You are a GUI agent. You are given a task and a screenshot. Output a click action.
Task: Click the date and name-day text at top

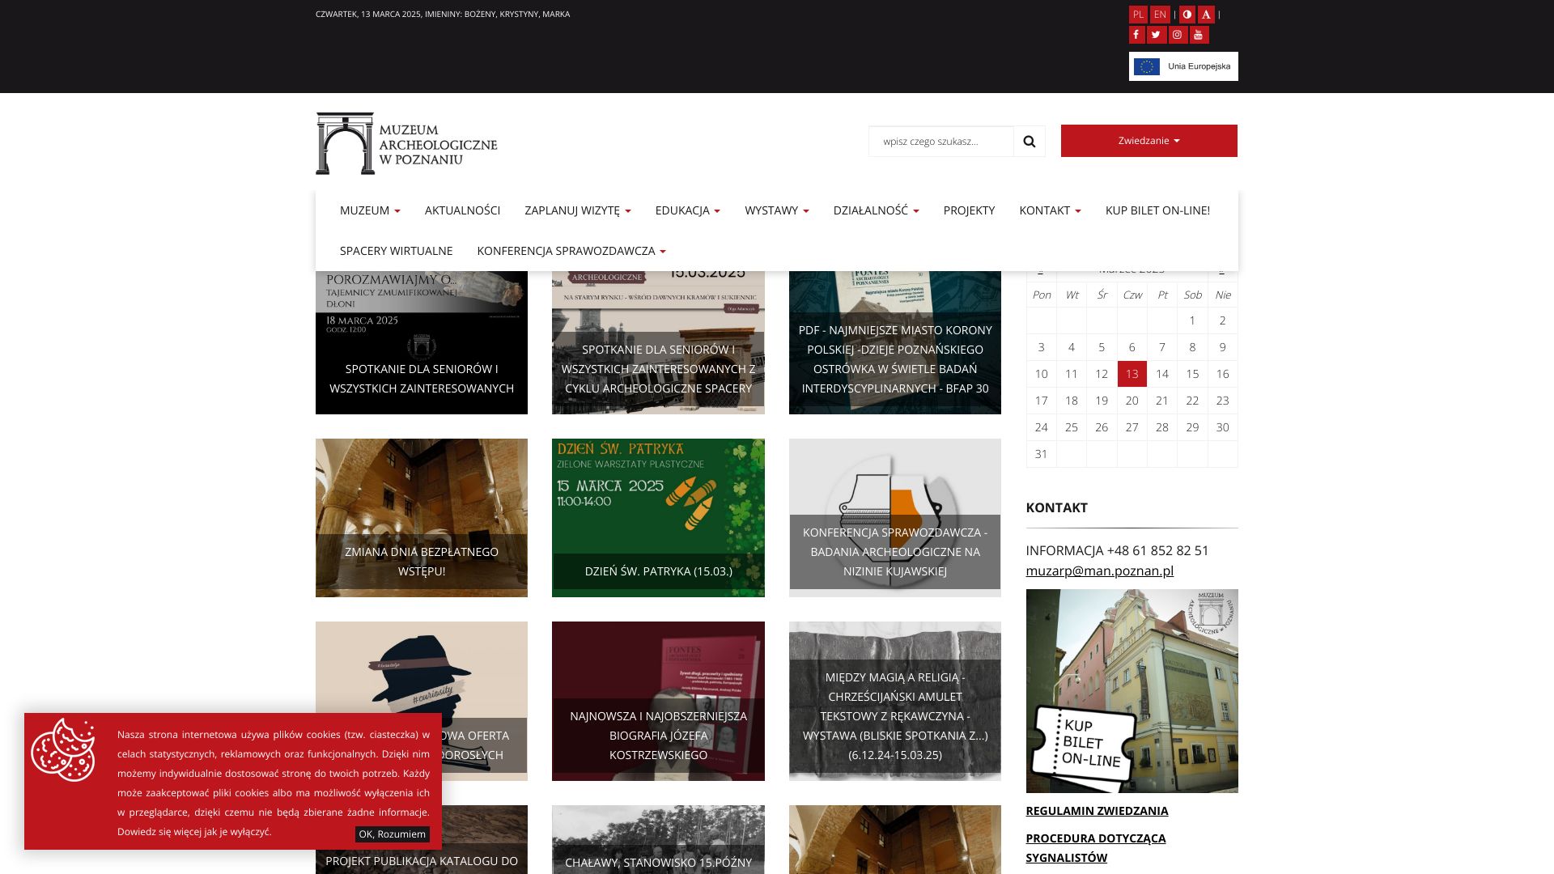[443, 14]
